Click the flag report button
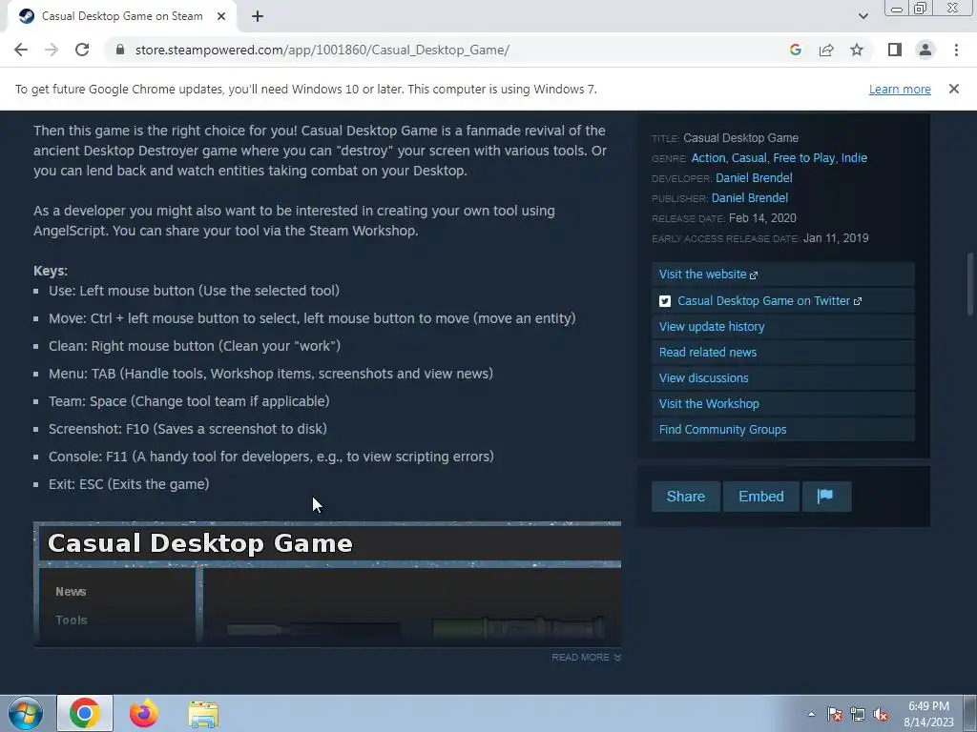The image size is (977, 732). click(826, 496)
